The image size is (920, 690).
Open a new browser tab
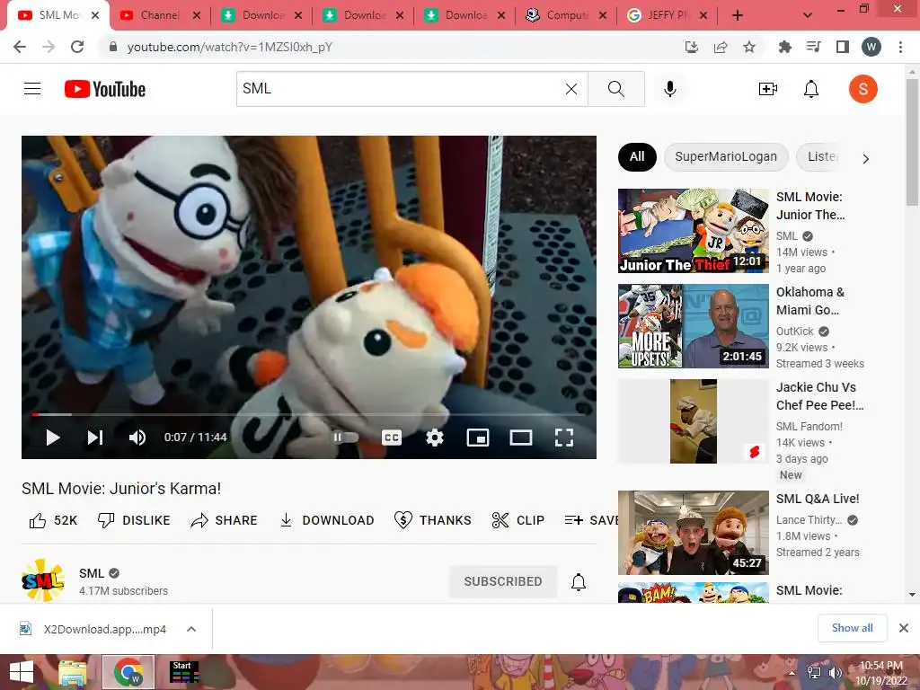click(x=738, y=15)
